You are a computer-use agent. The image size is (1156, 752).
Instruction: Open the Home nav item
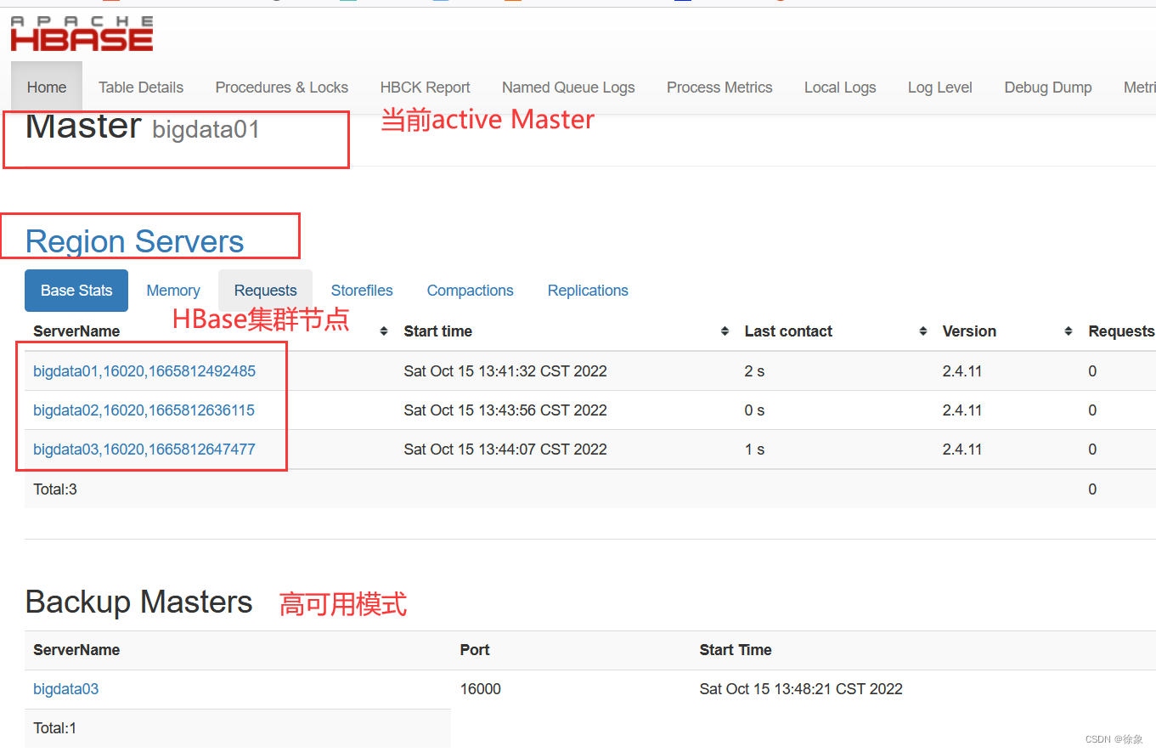point(47,88)
